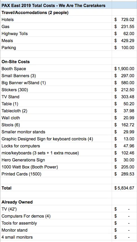Select Graphic Designed Sign for keyboard controls cell
The width and height of the screenshot is (137, 242).
click(56, 139)
